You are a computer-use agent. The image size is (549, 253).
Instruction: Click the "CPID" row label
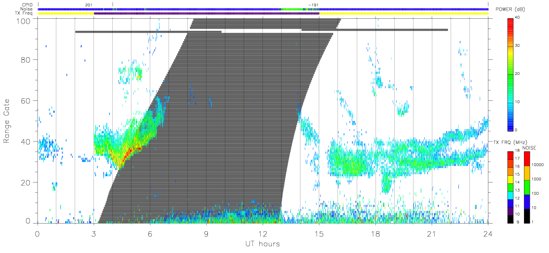point(27,5)
